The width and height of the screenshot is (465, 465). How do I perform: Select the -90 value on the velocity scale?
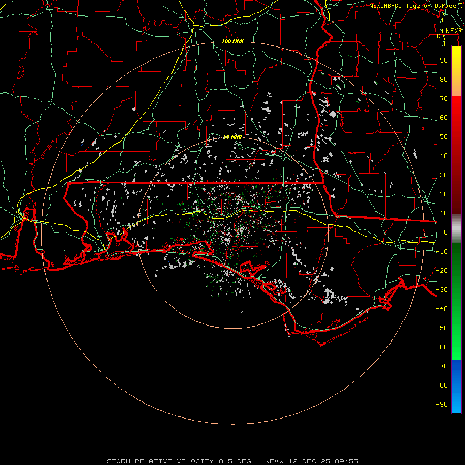[x=442, y=404]
